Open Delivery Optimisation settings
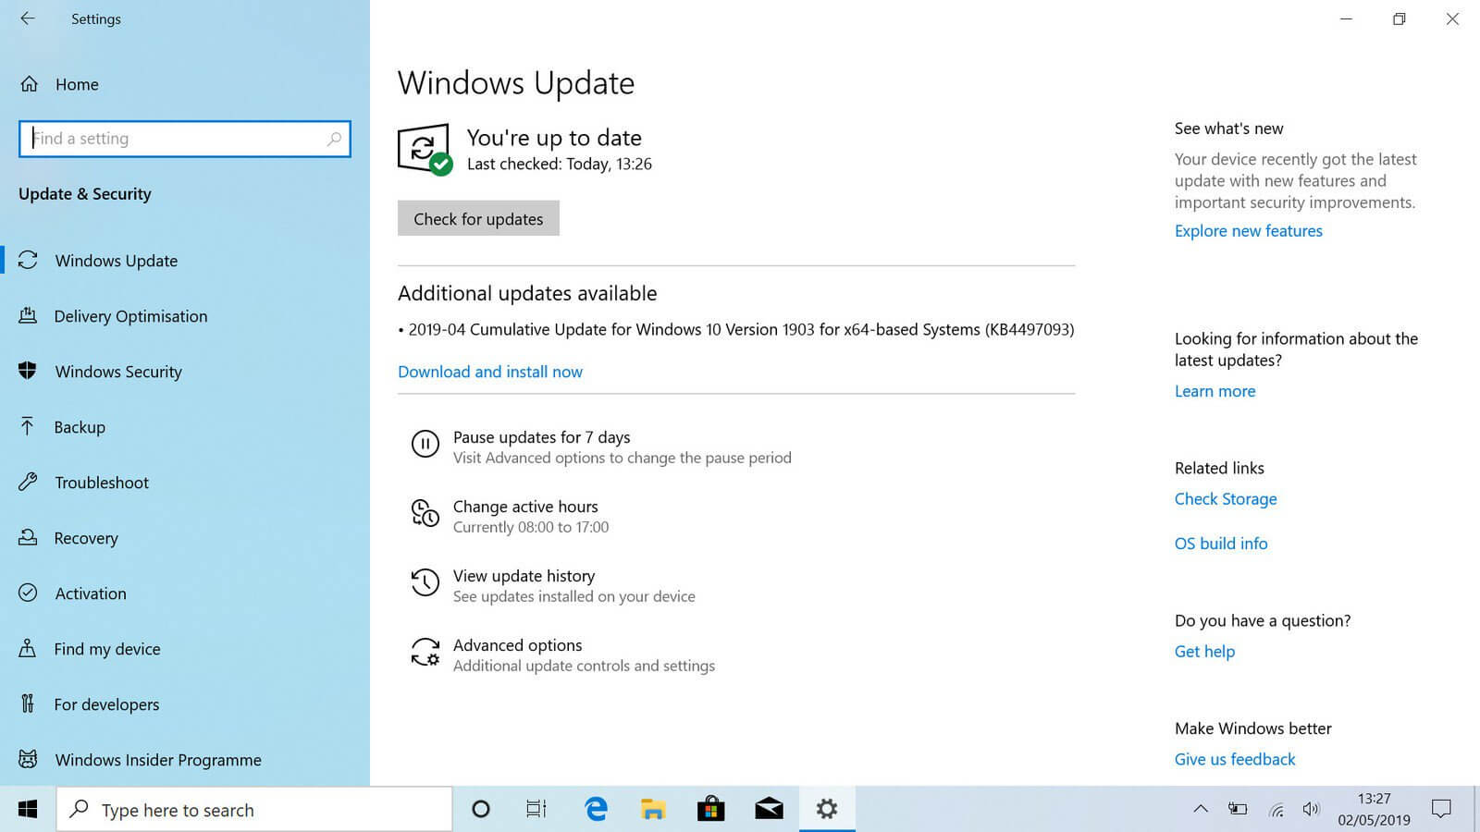The width and height of the screenshot is (1480, 832). 130,316
